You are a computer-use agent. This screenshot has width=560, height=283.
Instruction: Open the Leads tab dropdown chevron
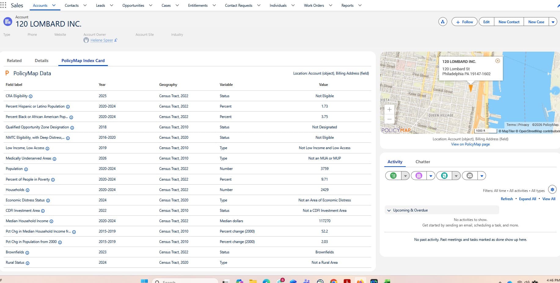point(112,5)
